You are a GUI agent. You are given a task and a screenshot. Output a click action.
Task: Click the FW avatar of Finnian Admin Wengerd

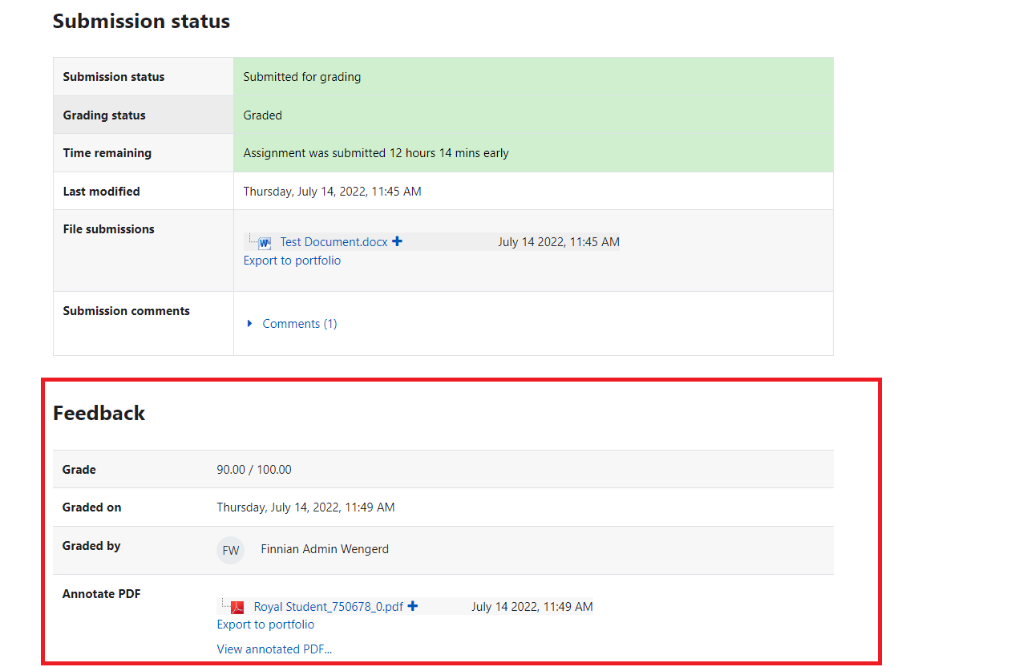point(230,551)
